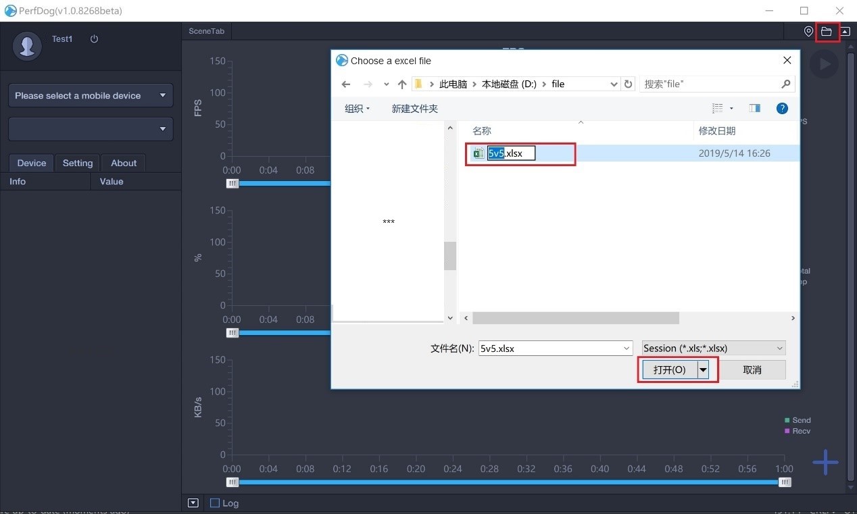
Task: Switch to the About tab
Action: 124,163
